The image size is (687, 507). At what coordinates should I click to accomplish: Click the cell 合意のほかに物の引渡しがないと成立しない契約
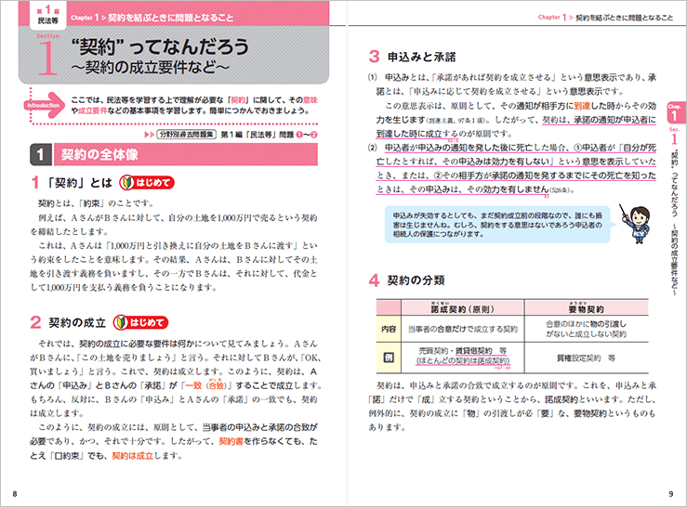click(587, 329)
